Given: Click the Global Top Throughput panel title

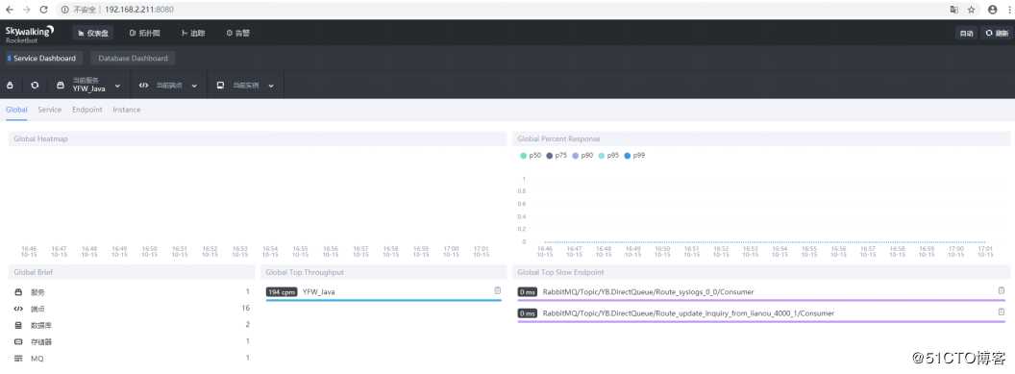Looking at the screenshot, I should coord(305,272).
